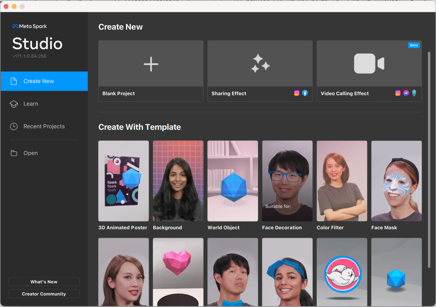Open the Background template
Screen dimensions: 436x307
coord(178,181)
